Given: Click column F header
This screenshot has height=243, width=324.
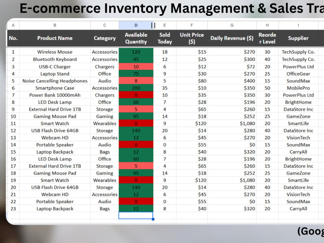Looking at the screenshot, I should (192, 25).
